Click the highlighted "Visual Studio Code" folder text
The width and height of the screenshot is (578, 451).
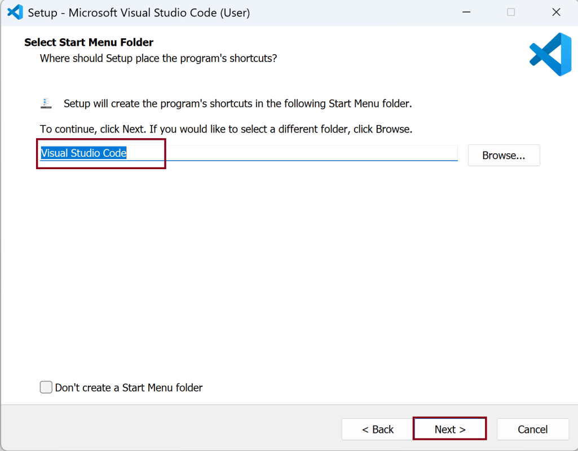pyautogui.click(x=83, y=153)
